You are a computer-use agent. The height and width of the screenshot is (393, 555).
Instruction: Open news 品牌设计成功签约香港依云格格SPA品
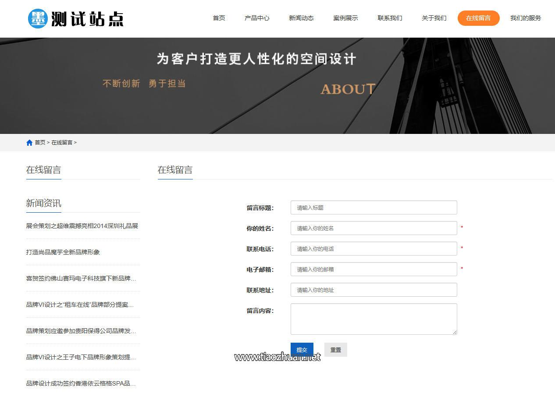point(81,383)
